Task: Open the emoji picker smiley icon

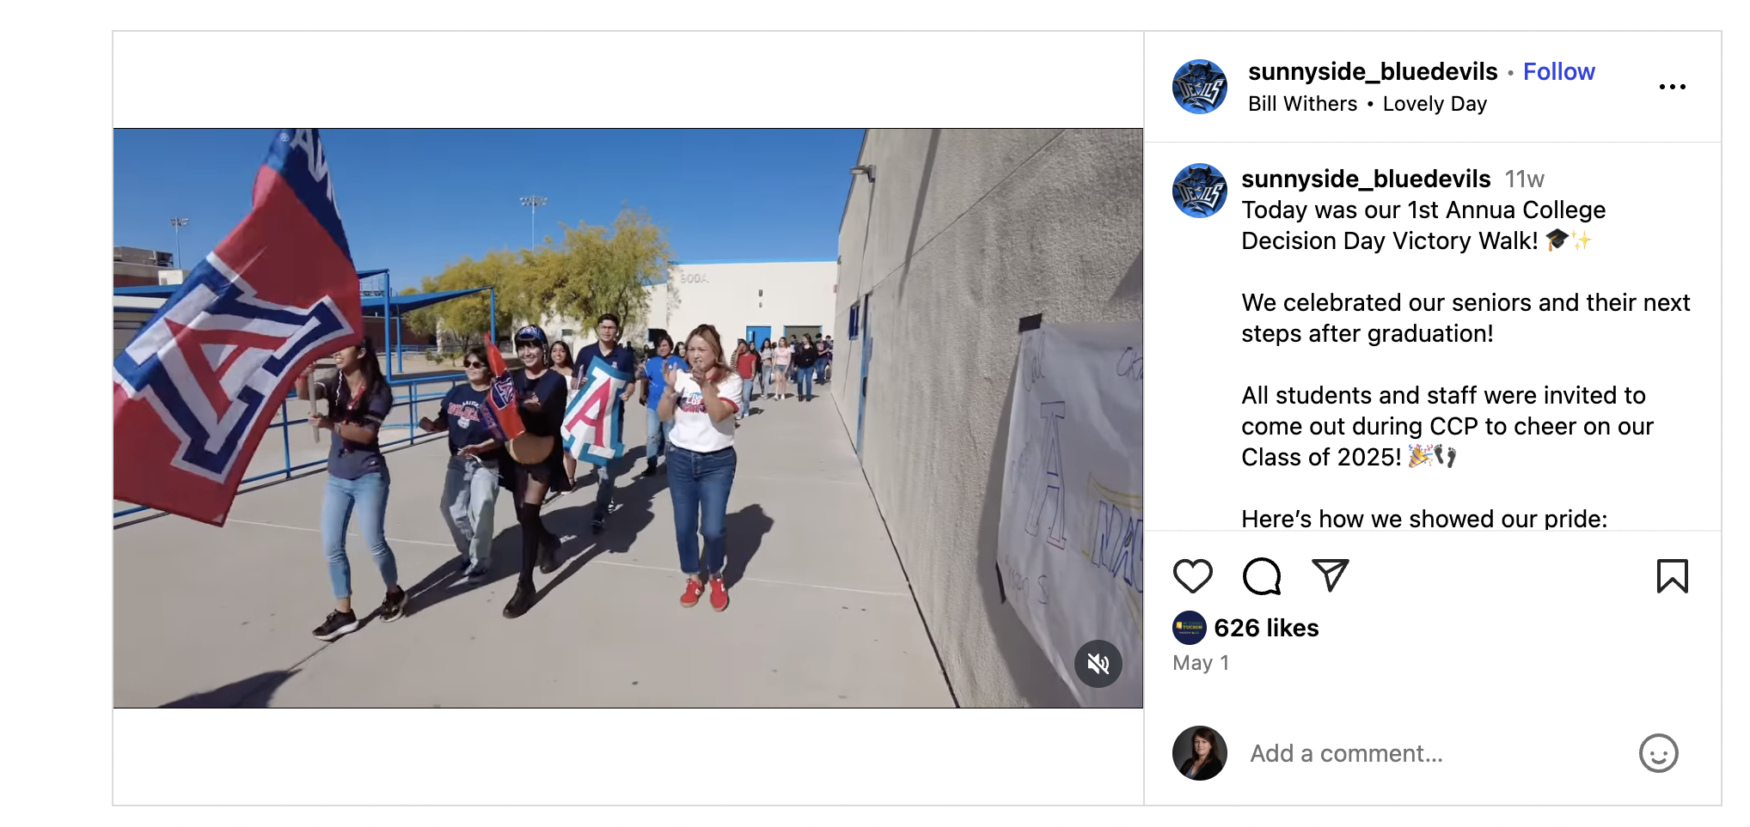Action: pyautogui.click(x=1659, y=754)
